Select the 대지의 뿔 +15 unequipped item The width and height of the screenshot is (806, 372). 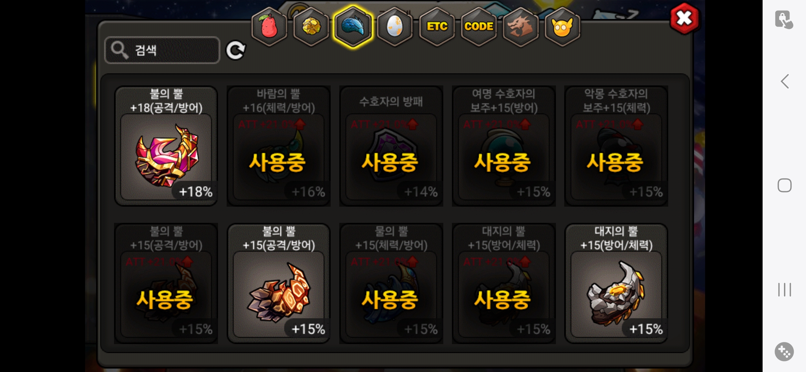[616, 283]
